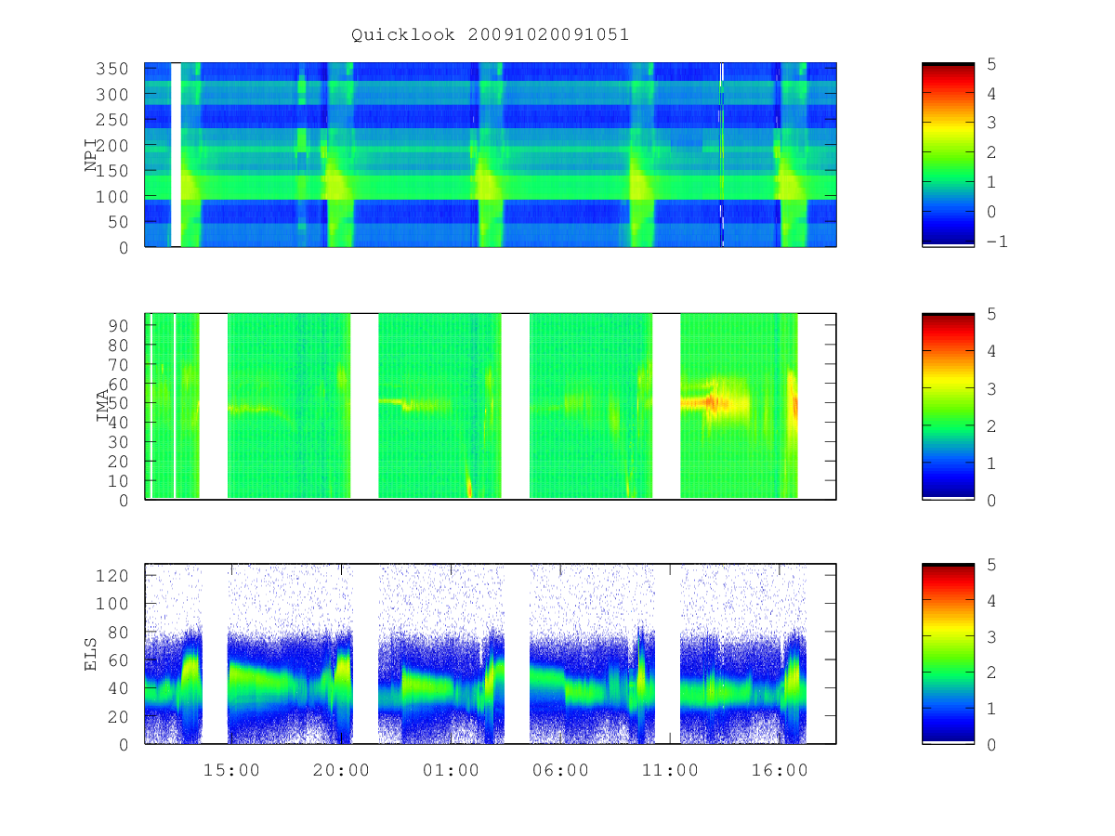Click the 16:00 time tick label
The width and height of the screenshot is (1115, 836).
click(780, 770)
